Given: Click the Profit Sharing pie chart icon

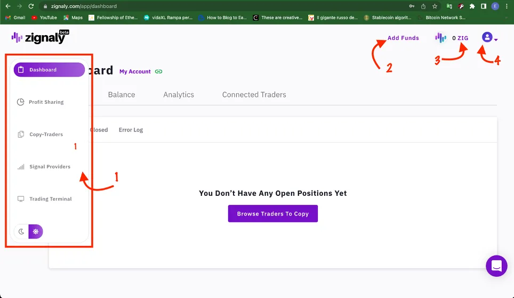Looking at the screenshot, I should pos(21,102).
